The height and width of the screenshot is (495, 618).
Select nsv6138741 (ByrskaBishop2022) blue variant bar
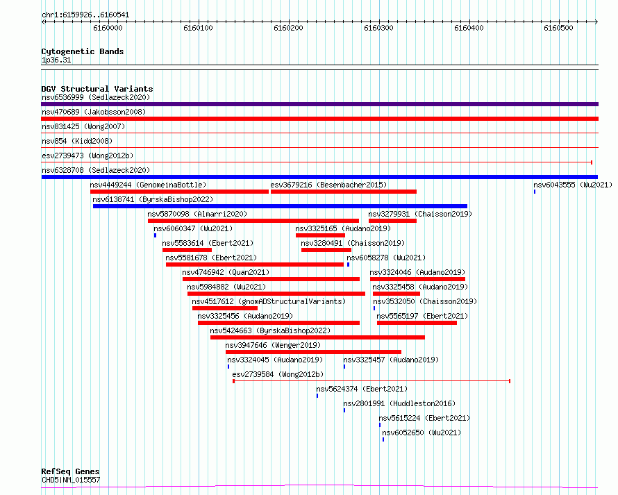click(x=281, y=206)
